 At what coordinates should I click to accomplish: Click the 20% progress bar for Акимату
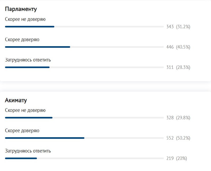pos(84,158)
